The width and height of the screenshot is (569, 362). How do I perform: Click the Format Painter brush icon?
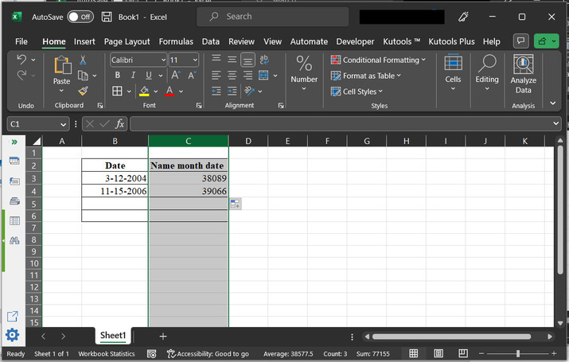point(83,91)
